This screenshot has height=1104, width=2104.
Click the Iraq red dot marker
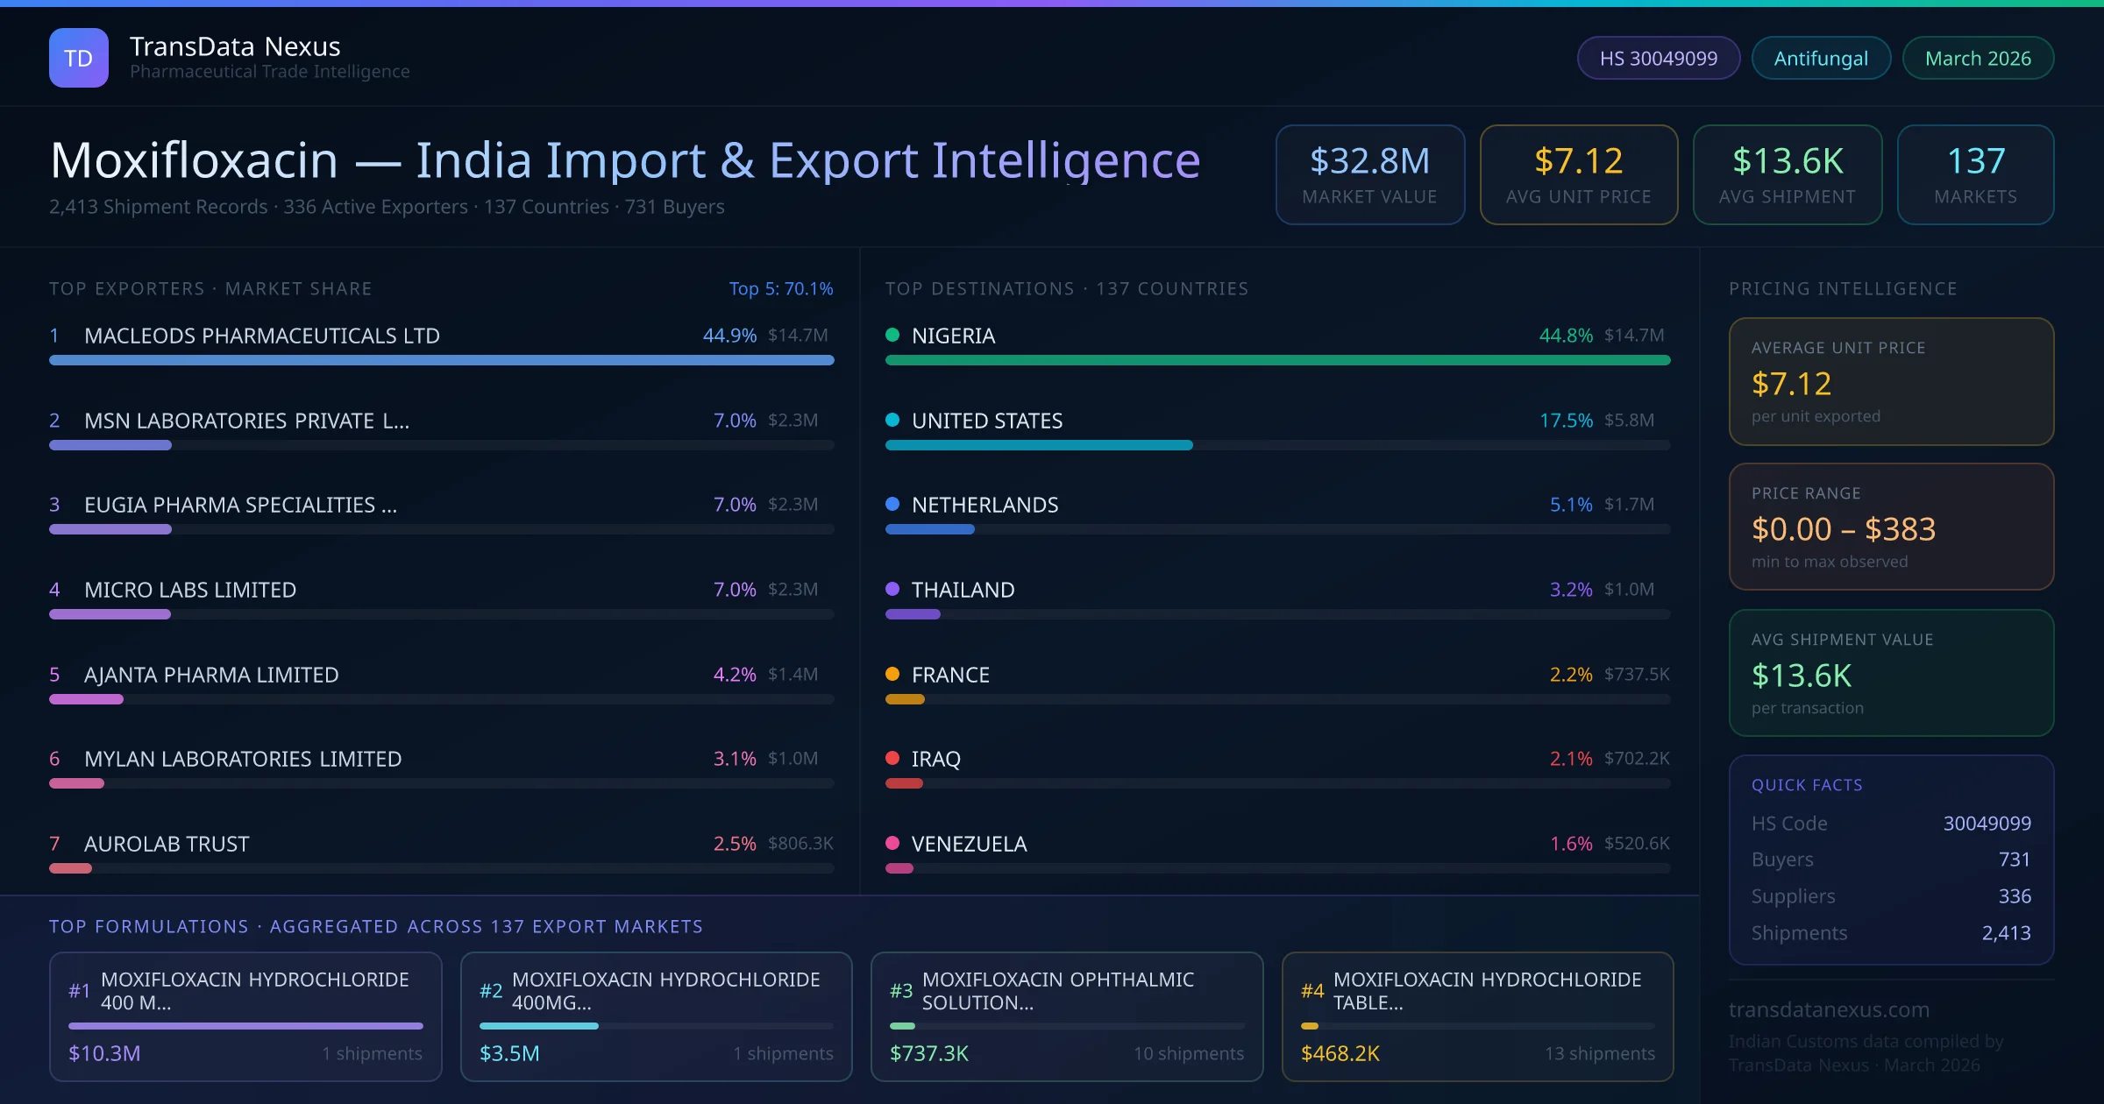892,758
